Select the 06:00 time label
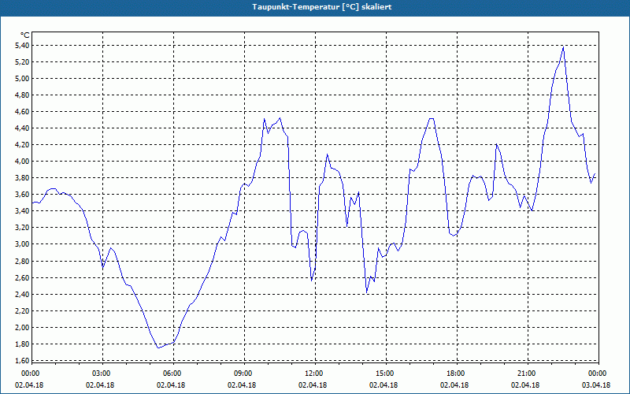 click(x=172, y=374)
